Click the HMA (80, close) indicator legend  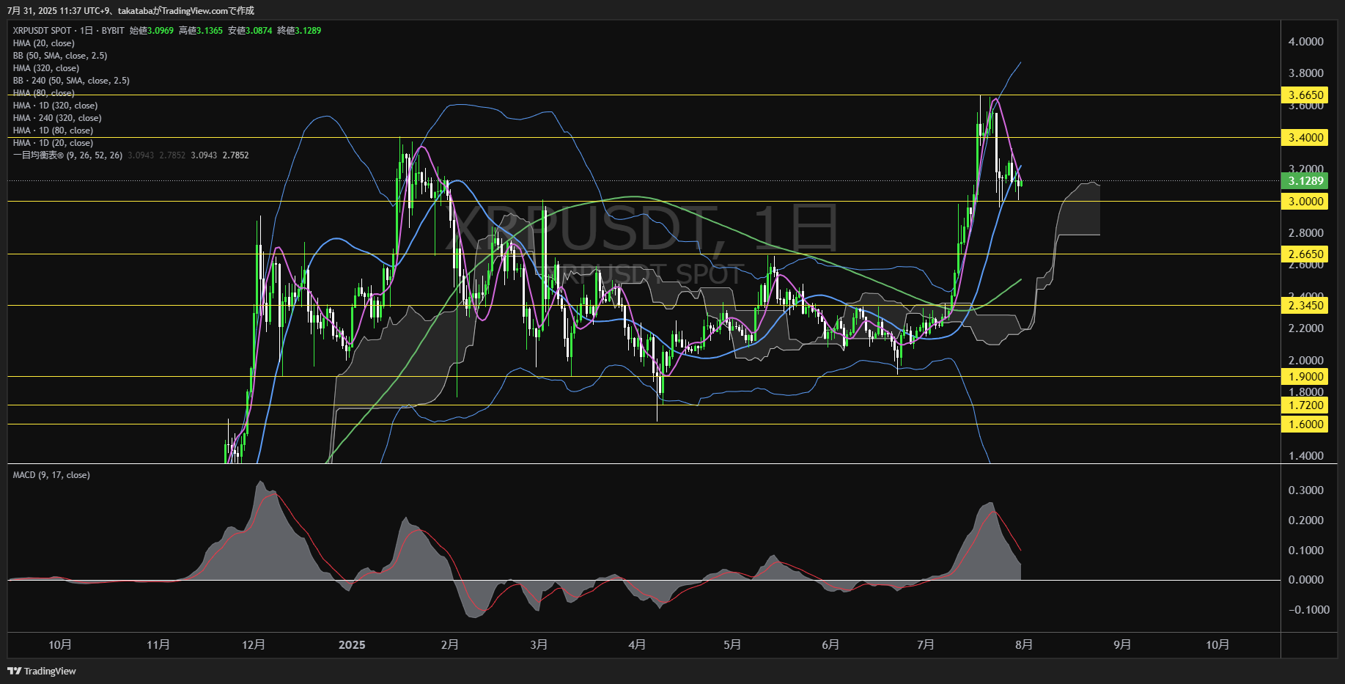point(44,93)
